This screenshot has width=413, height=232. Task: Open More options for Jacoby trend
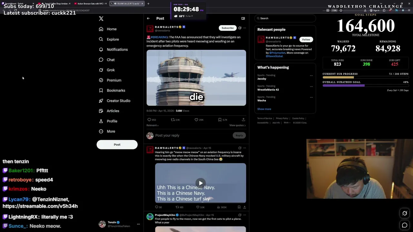[311, 76]
